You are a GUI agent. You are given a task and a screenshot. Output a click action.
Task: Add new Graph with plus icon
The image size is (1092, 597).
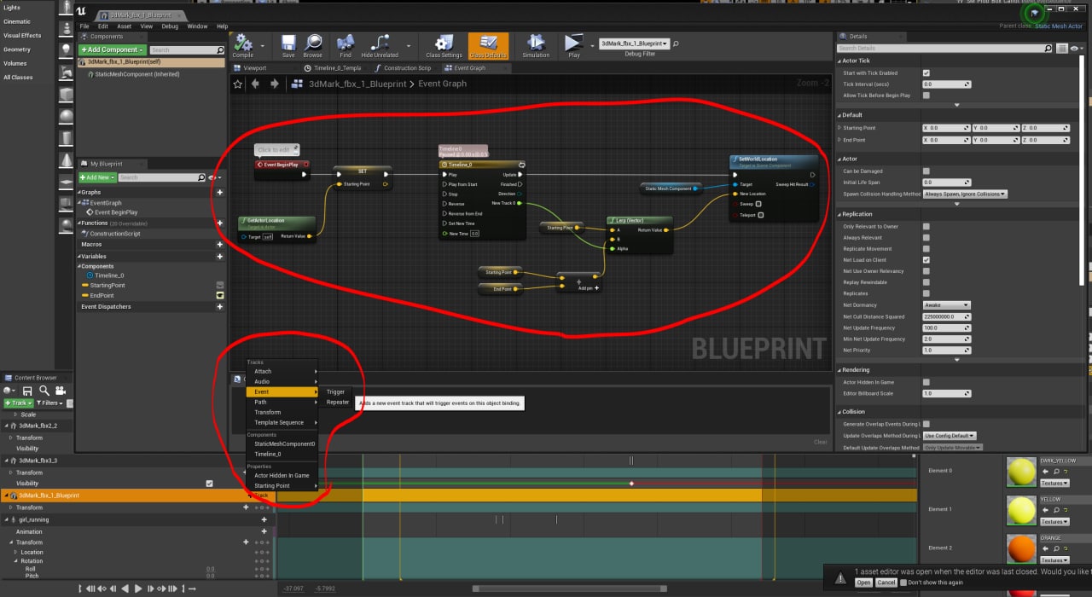[220, 192]
